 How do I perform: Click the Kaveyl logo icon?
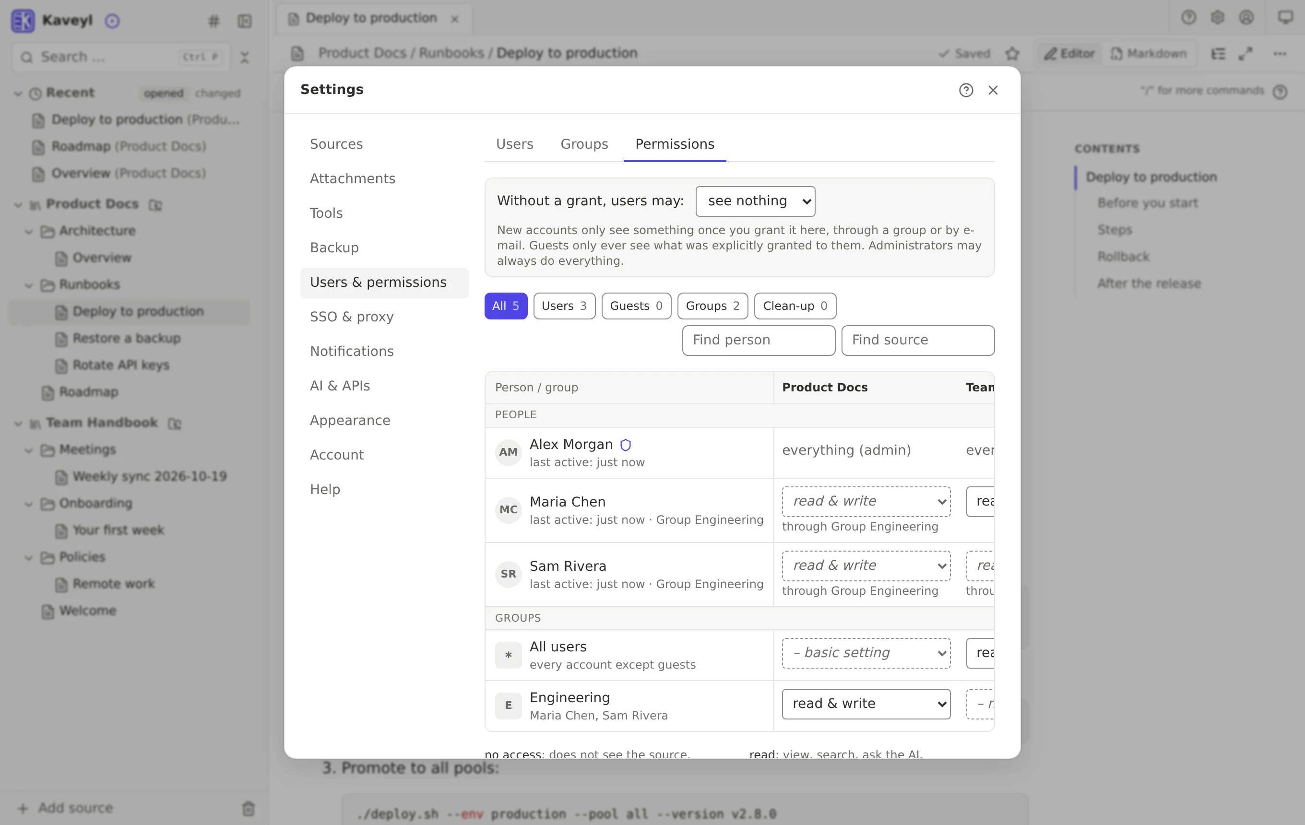[x=23, y=21]
